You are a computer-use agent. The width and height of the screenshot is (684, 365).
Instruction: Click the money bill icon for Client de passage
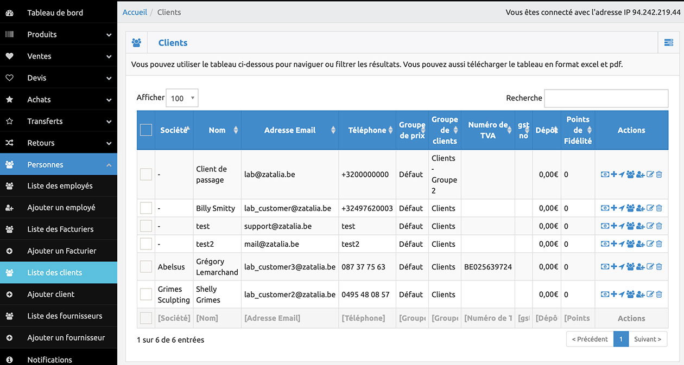click(x=604, y=175)
